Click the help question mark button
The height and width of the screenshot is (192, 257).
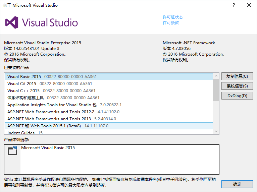(234, 5)
